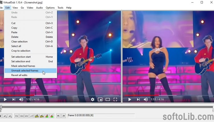Choose Copy from the Edit menu
The image size is (214, 122).
[31, 28]
